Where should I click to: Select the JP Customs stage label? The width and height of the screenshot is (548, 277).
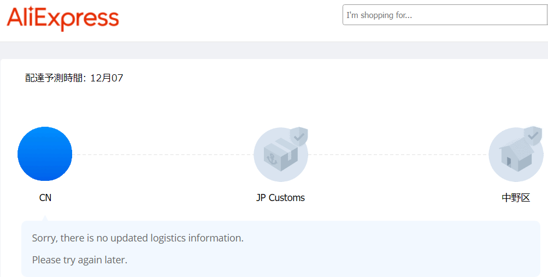click(x=280, y=198)
